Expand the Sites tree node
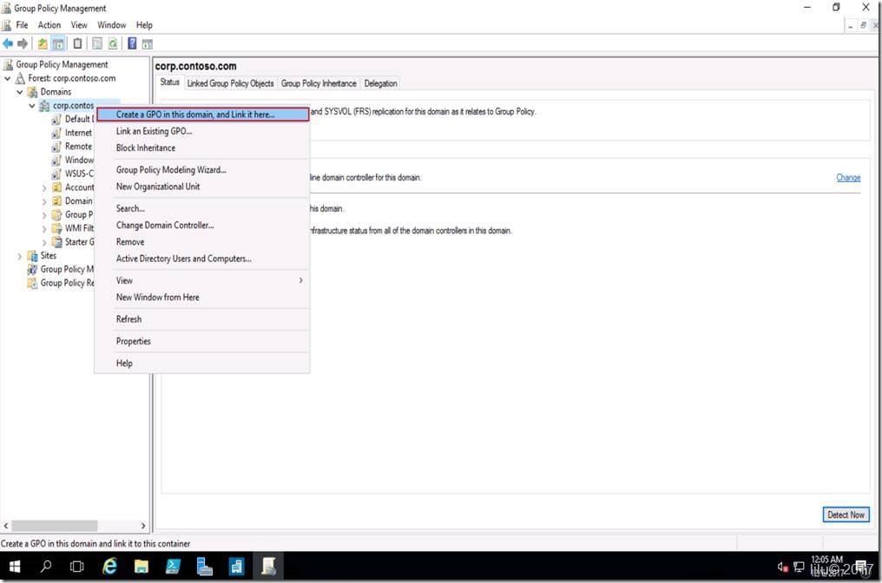 tap(20, 256)
